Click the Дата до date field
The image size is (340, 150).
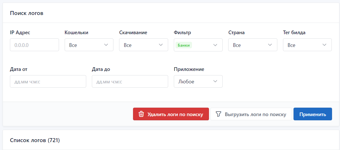[x=130, y=81]
